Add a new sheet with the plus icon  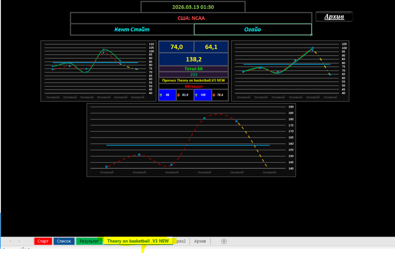pos(224,241)
